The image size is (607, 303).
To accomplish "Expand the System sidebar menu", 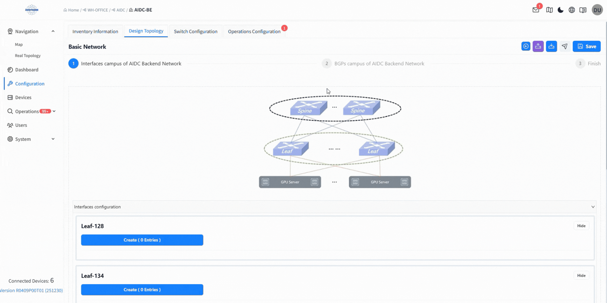I will coord(53,139).
